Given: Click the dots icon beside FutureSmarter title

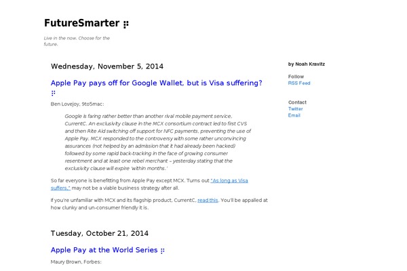Looking at the screenshot, I should coord(126,24).
